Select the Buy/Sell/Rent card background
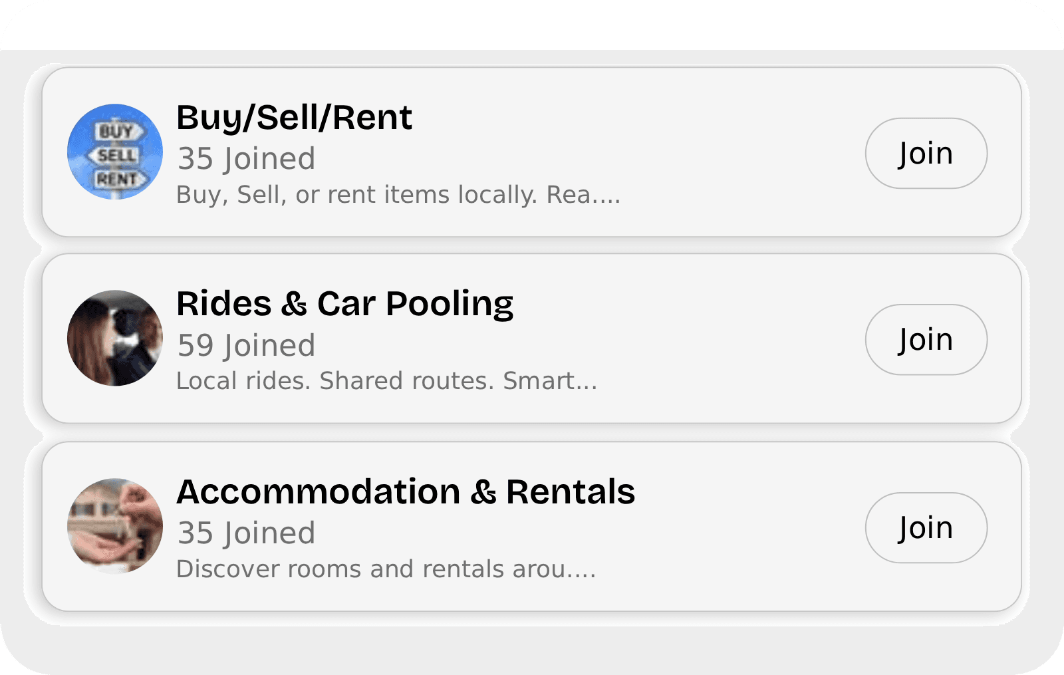1064x675 pixels. (731, 153)
